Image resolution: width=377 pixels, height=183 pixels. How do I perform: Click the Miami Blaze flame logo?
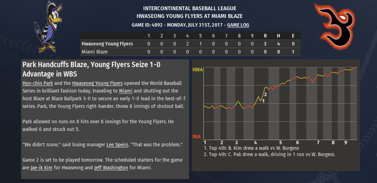[x=335, y=26]
